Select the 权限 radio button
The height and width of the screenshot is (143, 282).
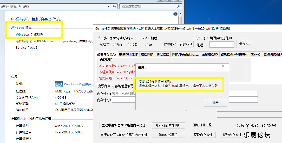pyautogui.click(x=129, y=45)
